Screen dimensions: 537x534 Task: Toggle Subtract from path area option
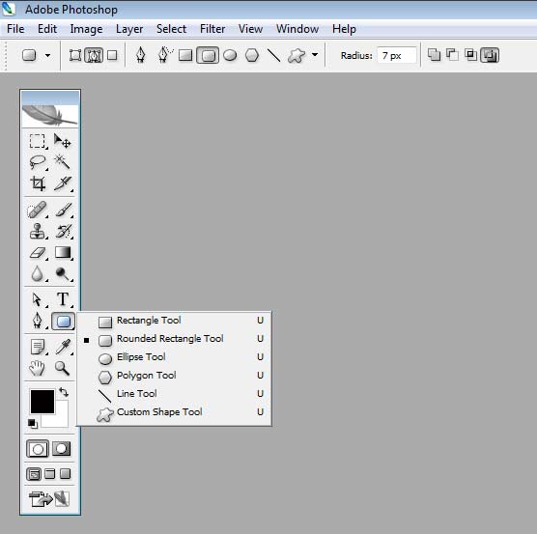[452, 55]
